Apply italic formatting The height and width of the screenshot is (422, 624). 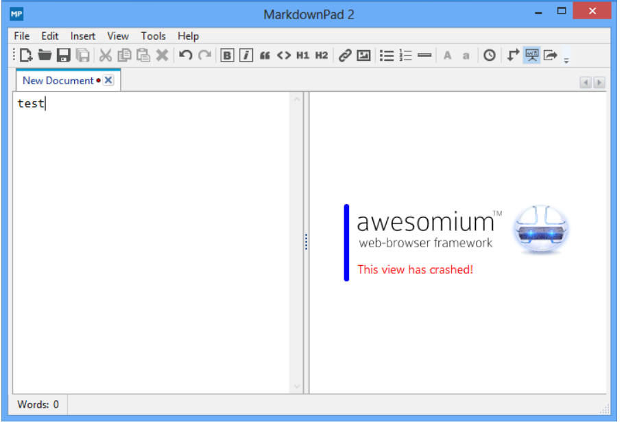(246, 55)
